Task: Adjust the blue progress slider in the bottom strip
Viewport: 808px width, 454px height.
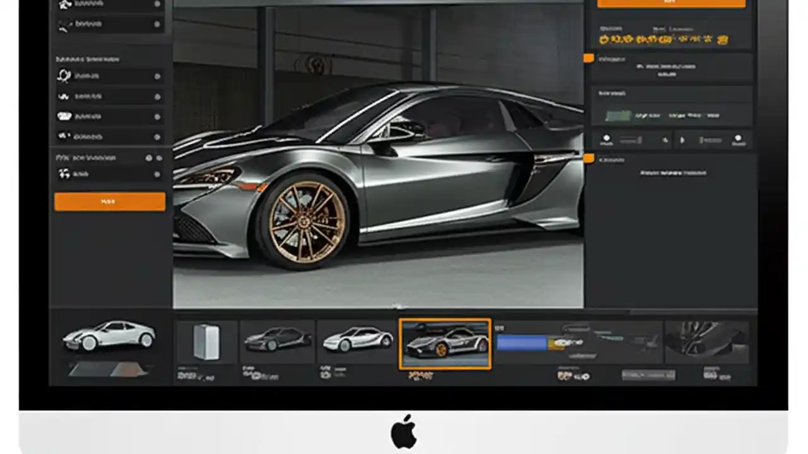Action: tap(521, 342)
